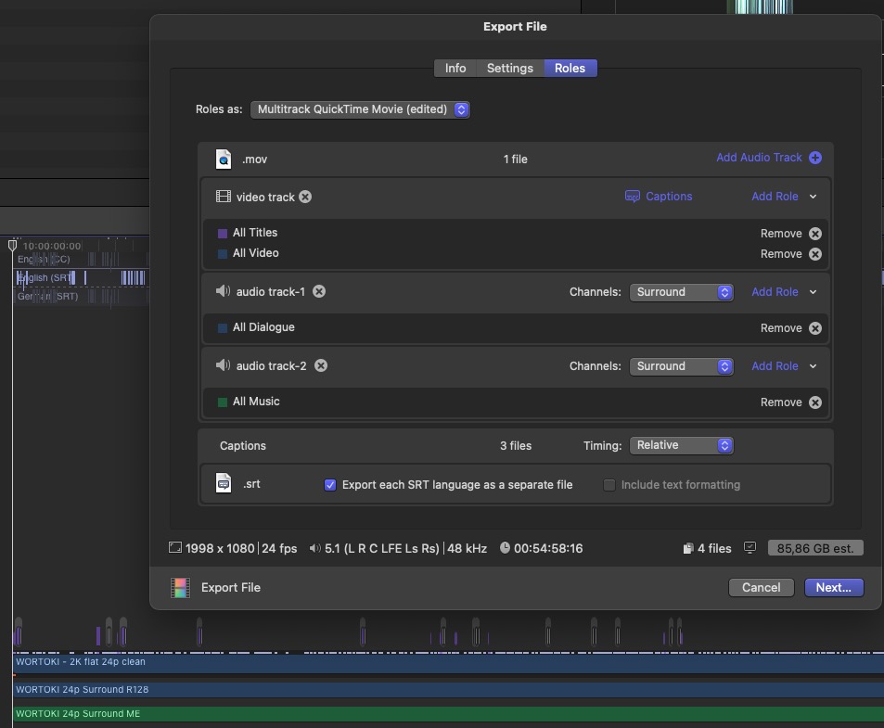Click the plus icon beside Add Audio Track
The image size is (884, 728).
814,158
